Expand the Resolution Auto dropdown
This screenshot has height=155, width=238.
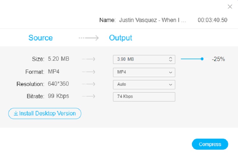144,84
